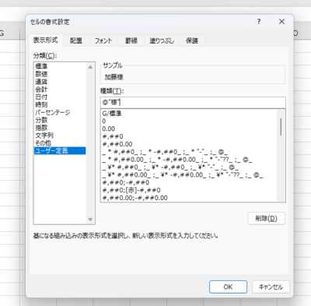
Task: Open the 表示形式 tab
Action: (46, 40)
